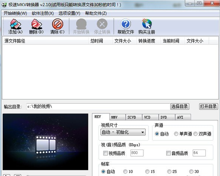Select frame rate 25 radio button

coord(169,172)
